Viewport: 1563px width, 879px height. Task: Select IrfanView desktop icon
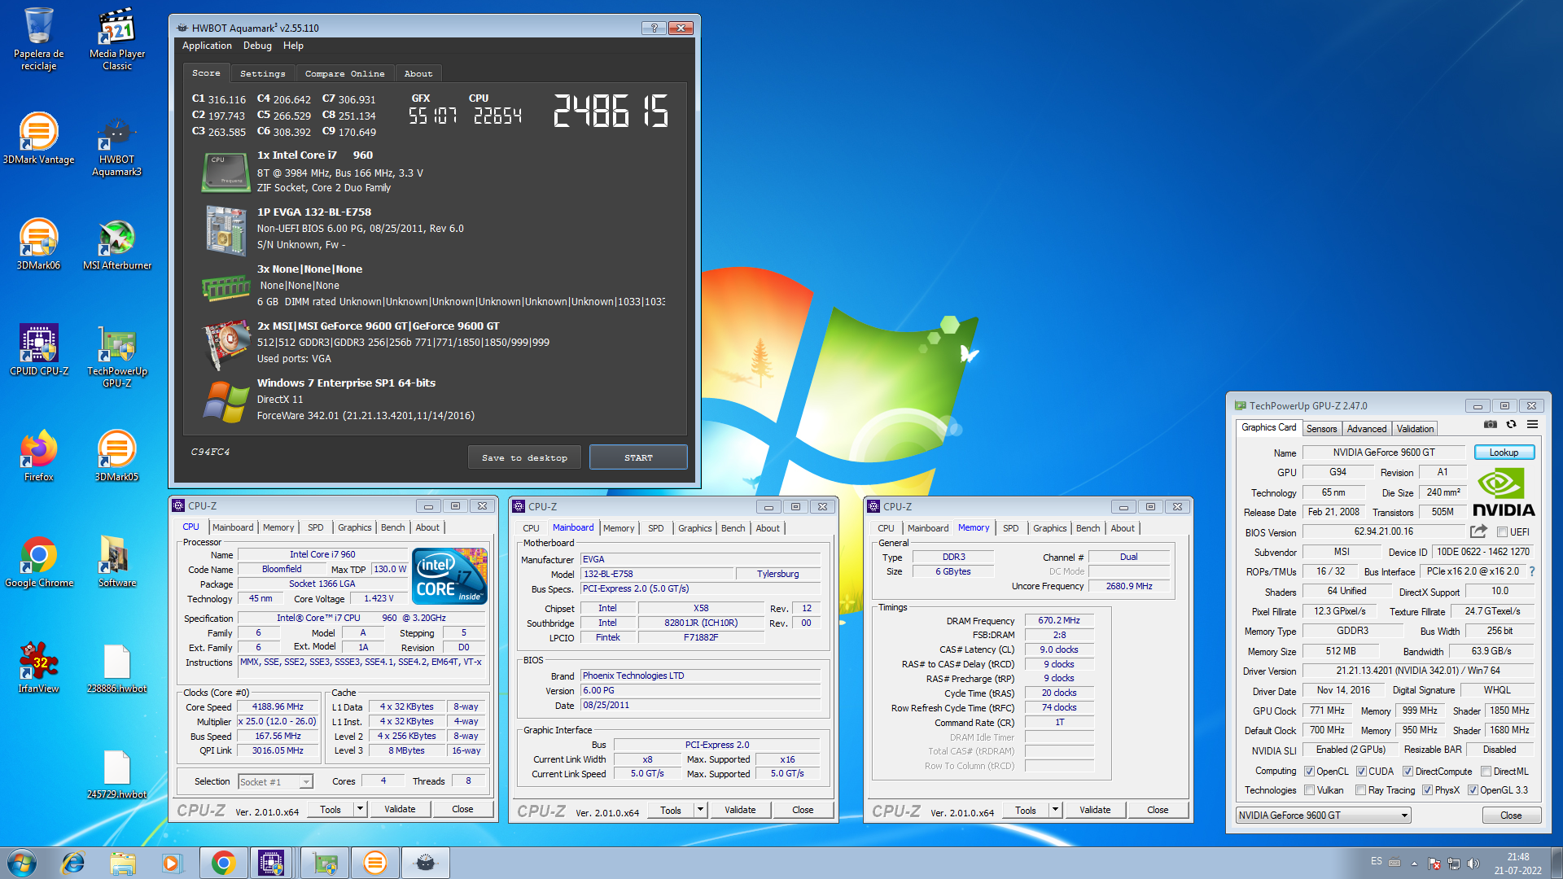38,667
